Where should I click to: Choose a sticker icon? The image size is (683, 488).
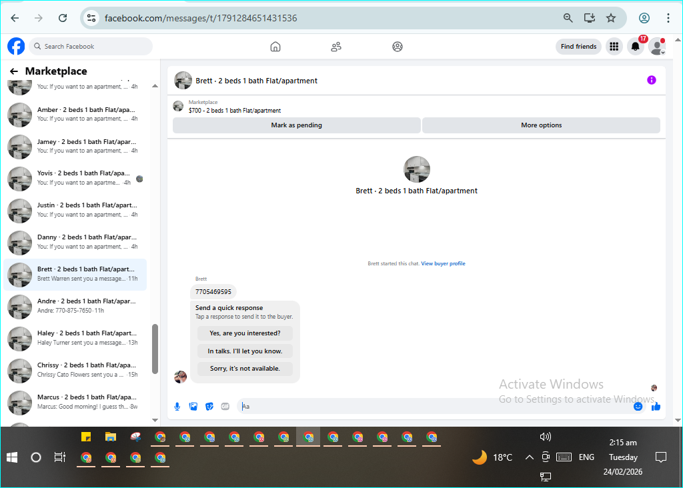[209, 407]
